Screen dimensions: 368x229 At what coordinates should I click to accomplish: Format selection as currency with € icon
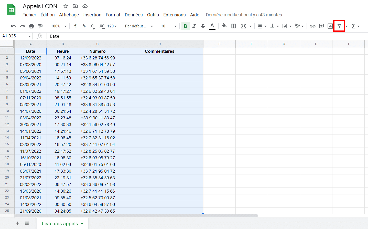click(76, 26)
